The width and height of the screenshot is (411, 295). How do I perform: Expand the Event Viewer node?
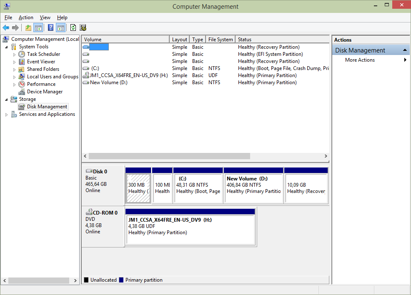(15, 62)
